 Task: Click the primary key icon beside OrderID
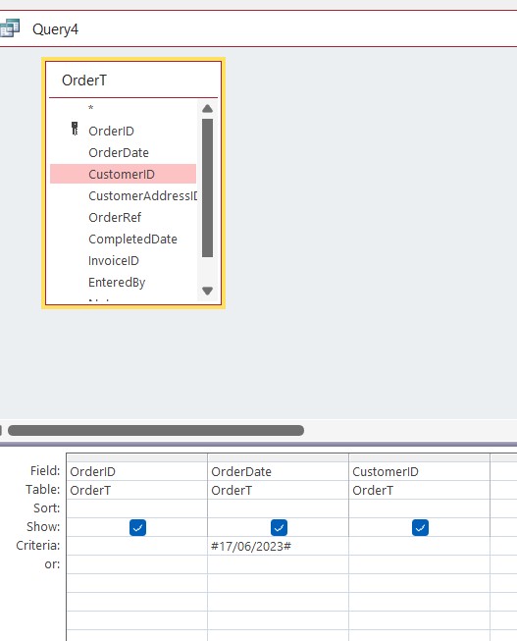(75, 129)
